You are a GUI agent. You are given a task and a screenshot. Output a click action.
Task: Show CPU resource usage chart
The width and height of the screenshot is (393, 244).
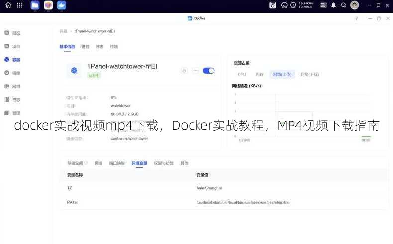tap(242, 74)
